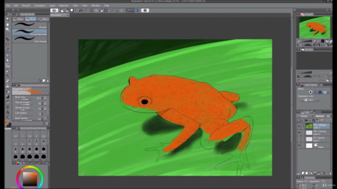
Task: Select the Operation object tool
Action: [x=7, y=29]
